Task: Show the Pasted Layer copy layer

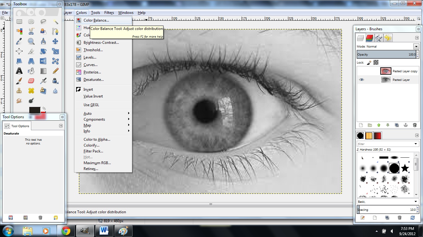Action: [361, 71]
